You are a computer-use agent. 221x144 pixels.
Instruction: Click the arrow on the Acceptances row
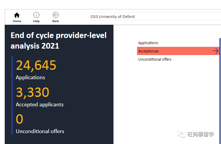click(215, 51)
